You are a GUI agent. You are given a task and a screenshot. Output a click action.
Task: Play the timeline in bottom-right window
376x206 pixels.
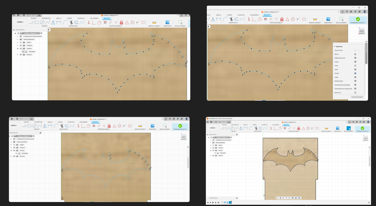213,202
